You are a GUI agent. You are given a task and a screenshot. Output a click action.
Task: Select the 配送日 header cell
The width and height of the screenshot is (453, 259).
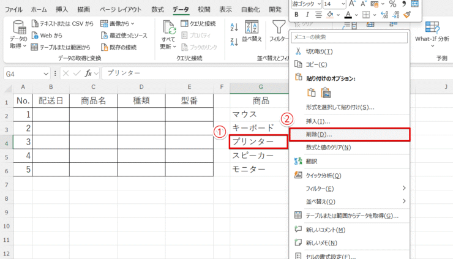51,100
